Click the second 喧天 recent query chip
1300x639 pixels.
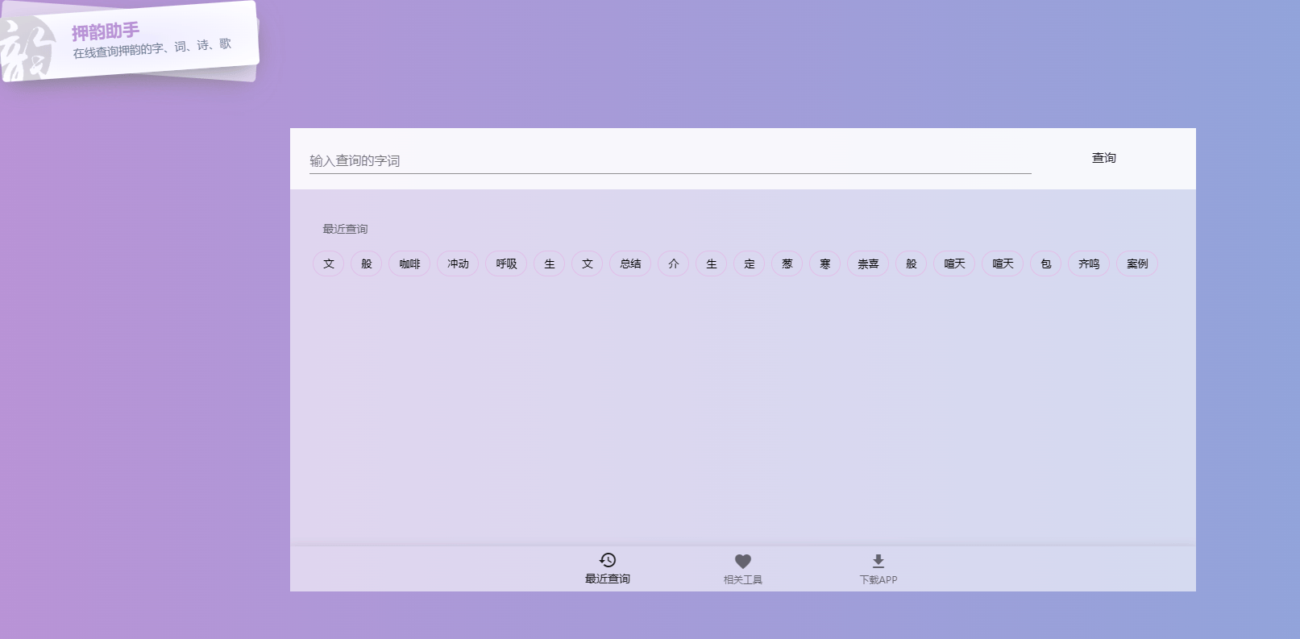tap(1003, 263)
